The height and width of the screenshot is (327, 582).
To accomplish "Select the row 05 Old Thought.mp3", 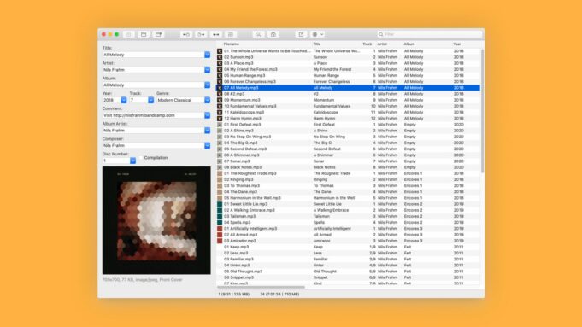I will [348, 272].
